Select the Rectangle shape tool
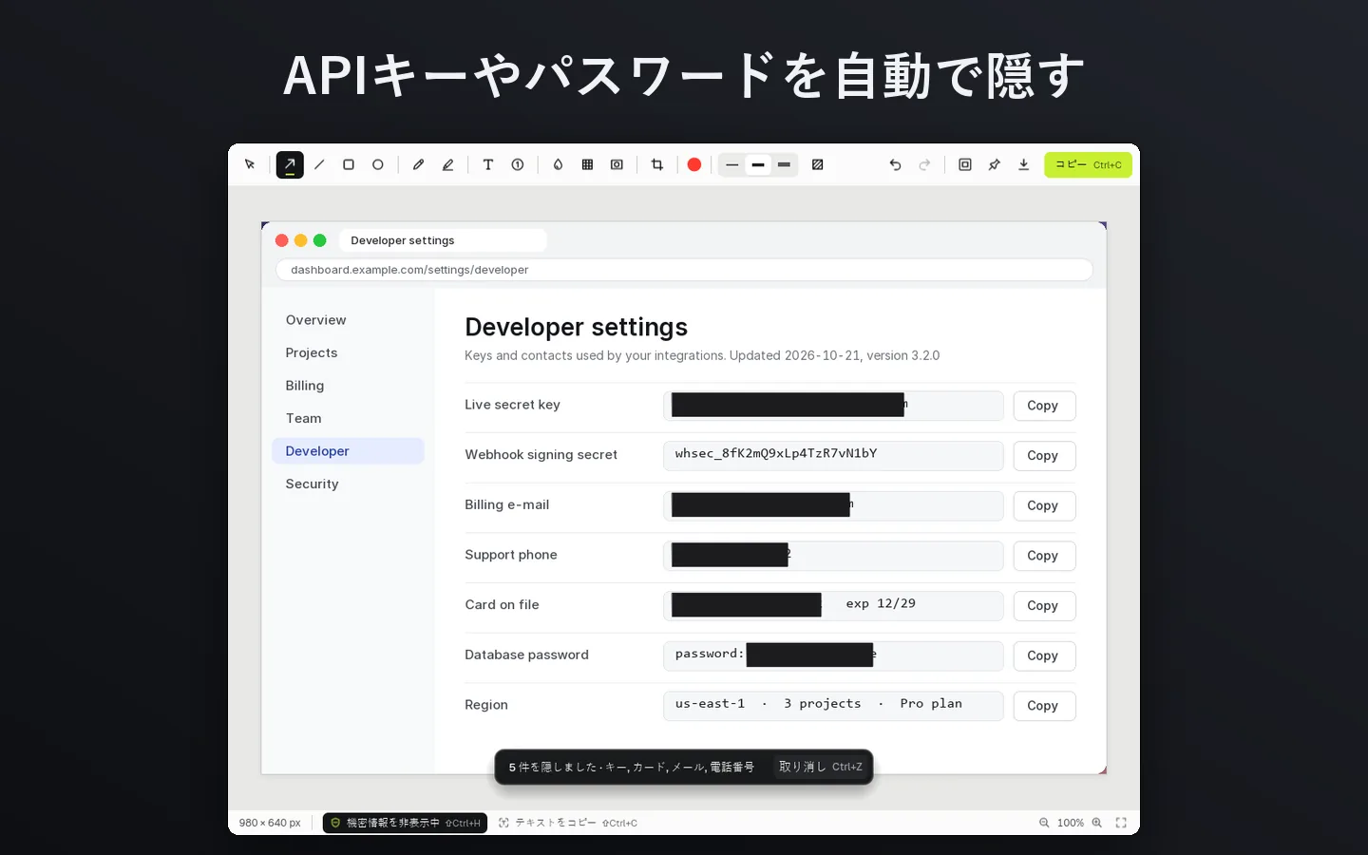This screenshot has width=1368, height=855. (349, 164)
